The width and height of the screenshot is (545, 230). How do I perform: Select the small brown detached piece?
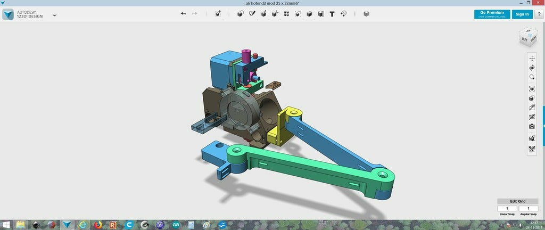[x=273, y=85]
